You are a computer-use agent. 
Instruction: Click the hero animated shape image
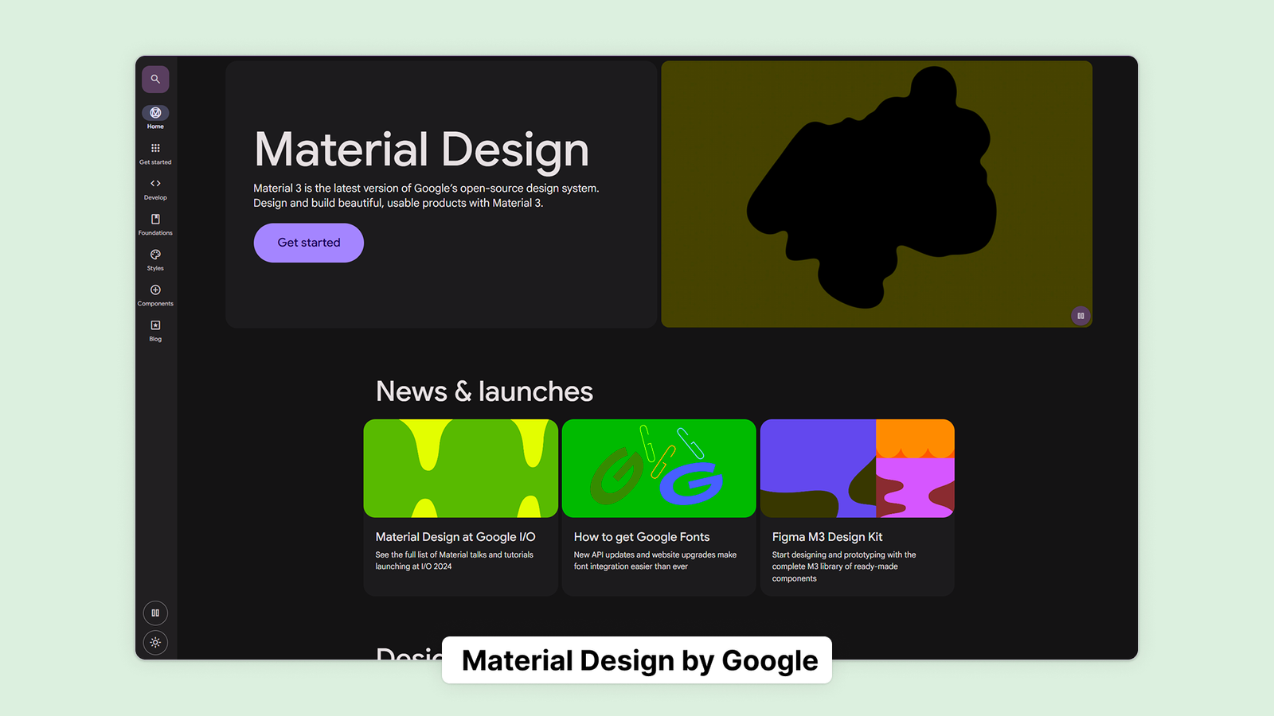click(x=877, y=194)
